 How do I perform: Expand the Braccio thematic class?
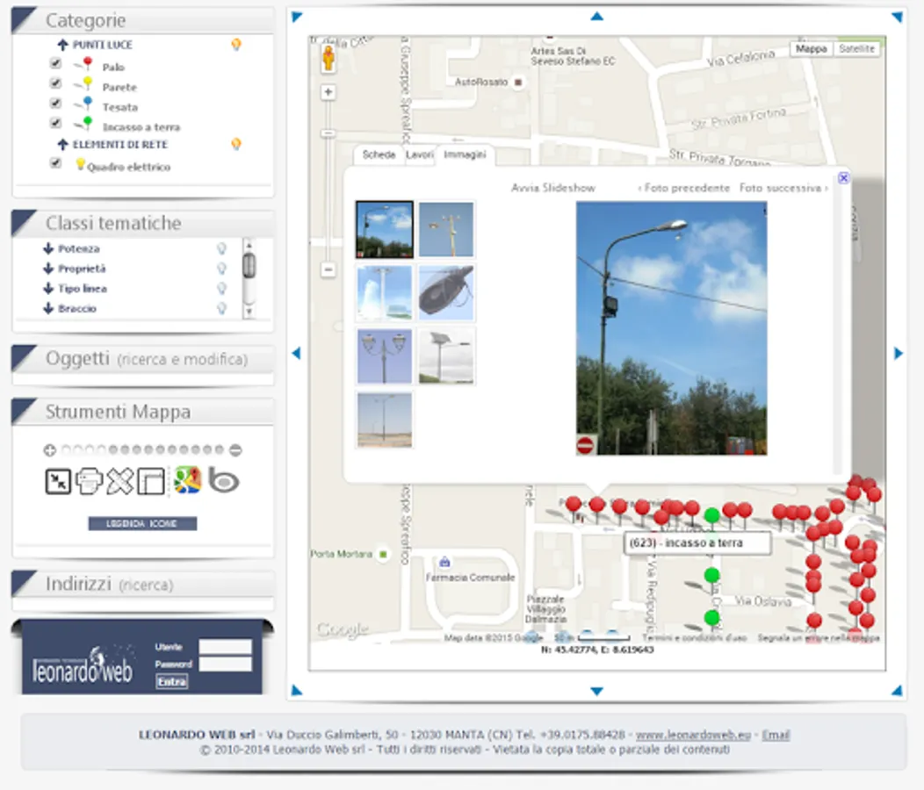48,308
